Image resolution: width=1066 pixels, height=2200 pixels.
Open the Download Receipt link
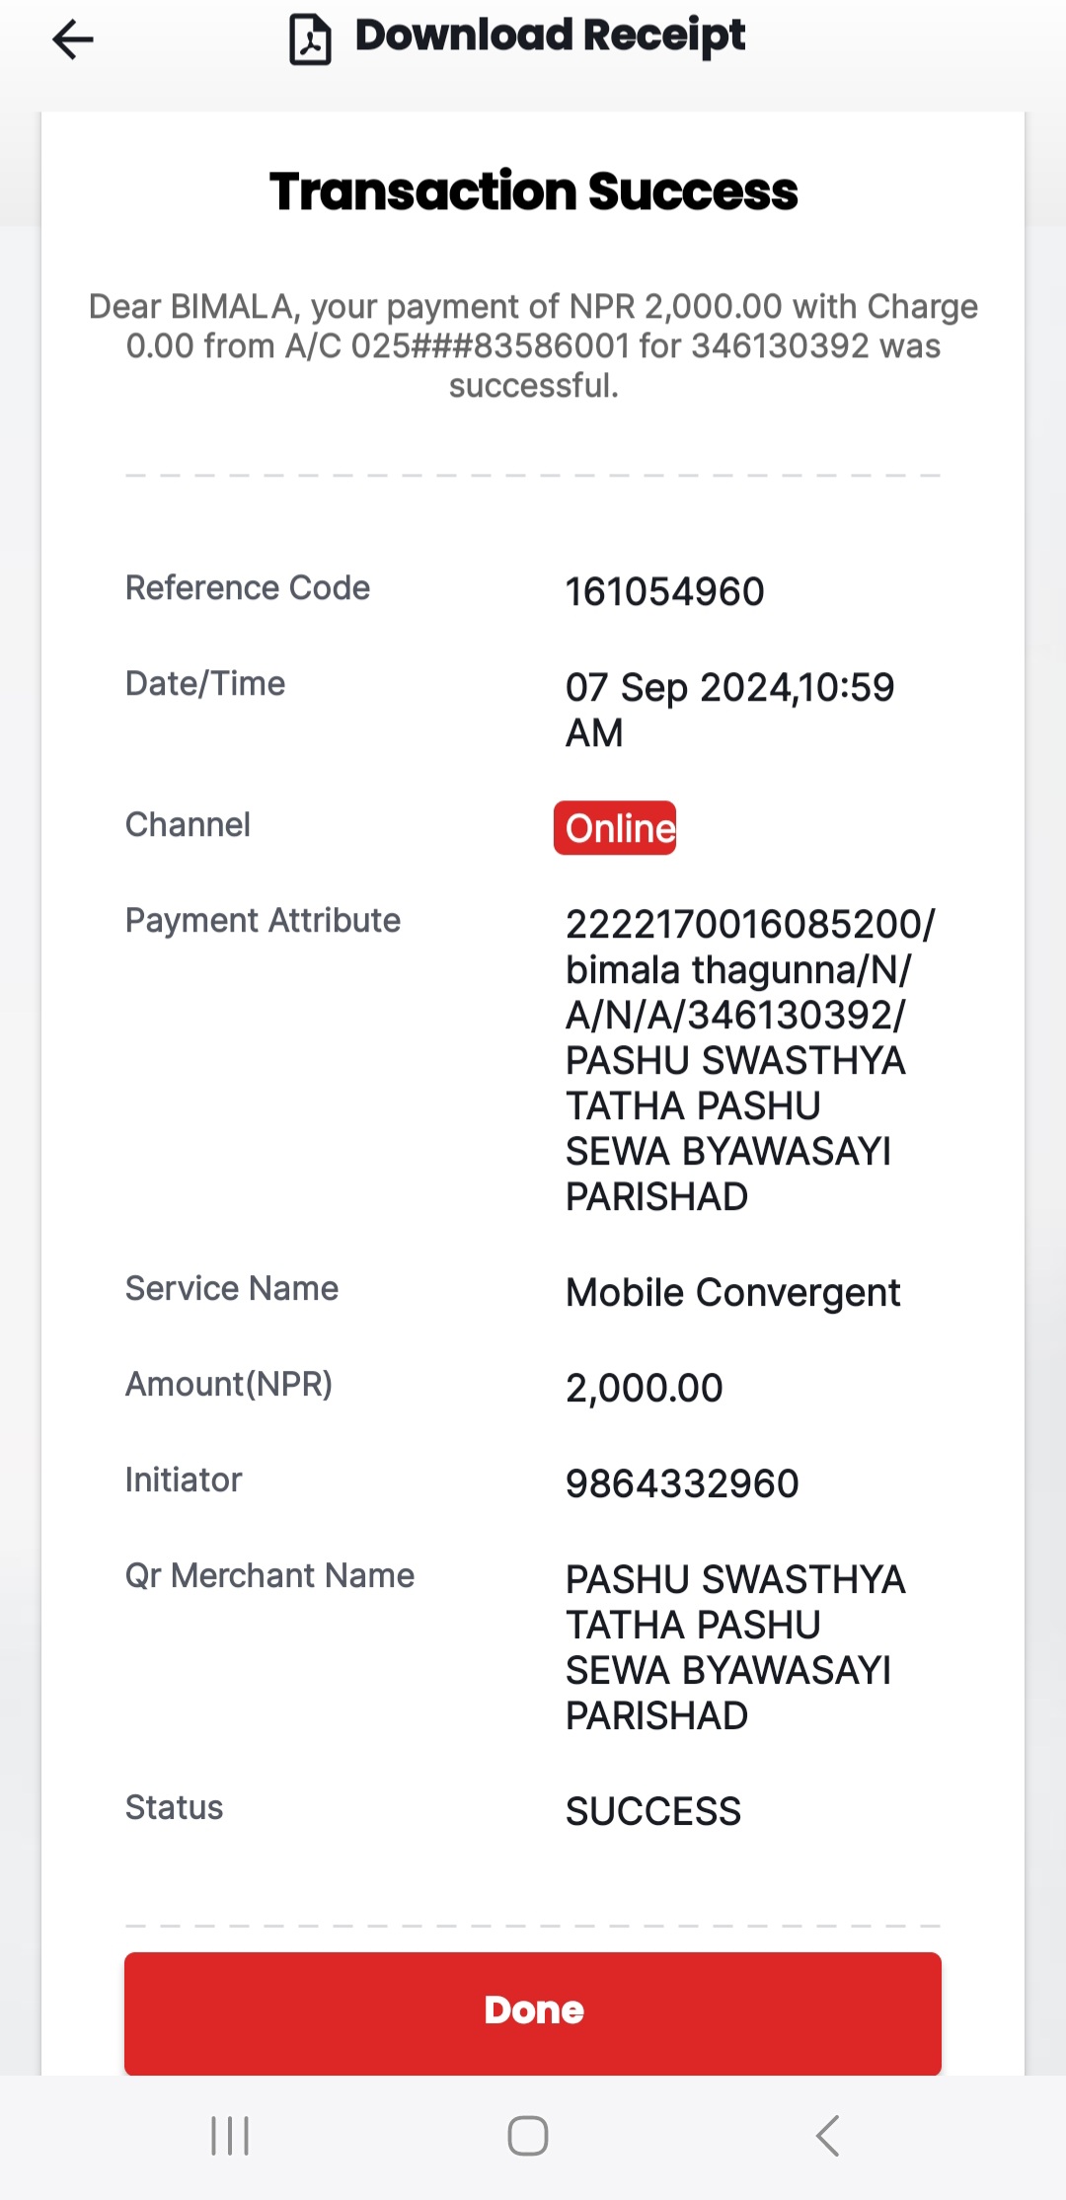[x=550, y=37]
